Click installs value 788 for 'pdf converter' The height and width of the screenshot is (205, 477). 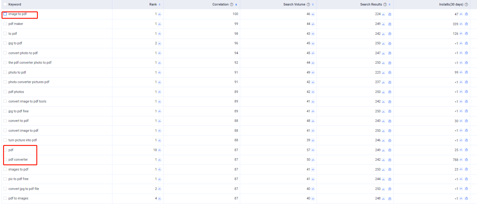click(x=455, y=160)
